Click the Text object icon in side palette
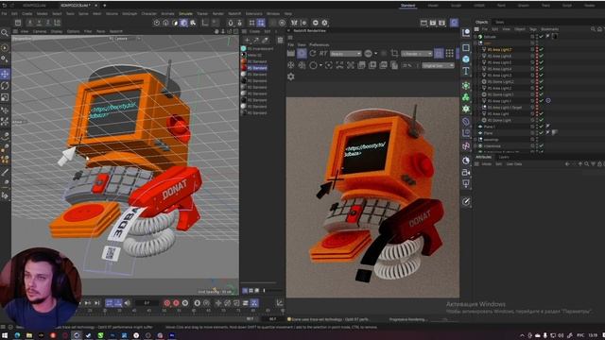Viewport: 605px width, 340px height. [x=466, y=71]
